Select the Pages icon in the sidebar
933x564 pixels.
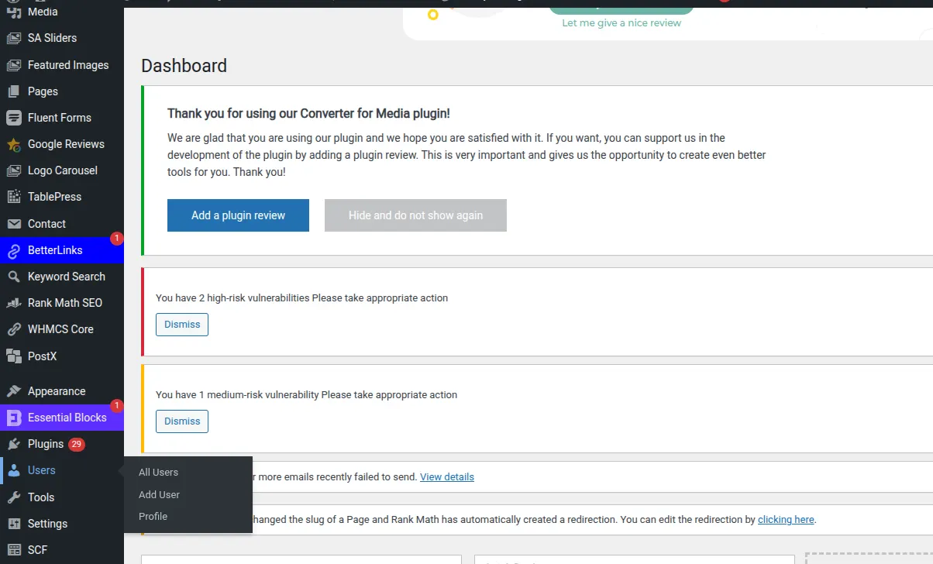click(x=13, y=91)
